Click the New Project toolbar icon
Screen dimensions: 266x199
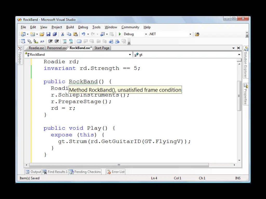pos(23,34)
